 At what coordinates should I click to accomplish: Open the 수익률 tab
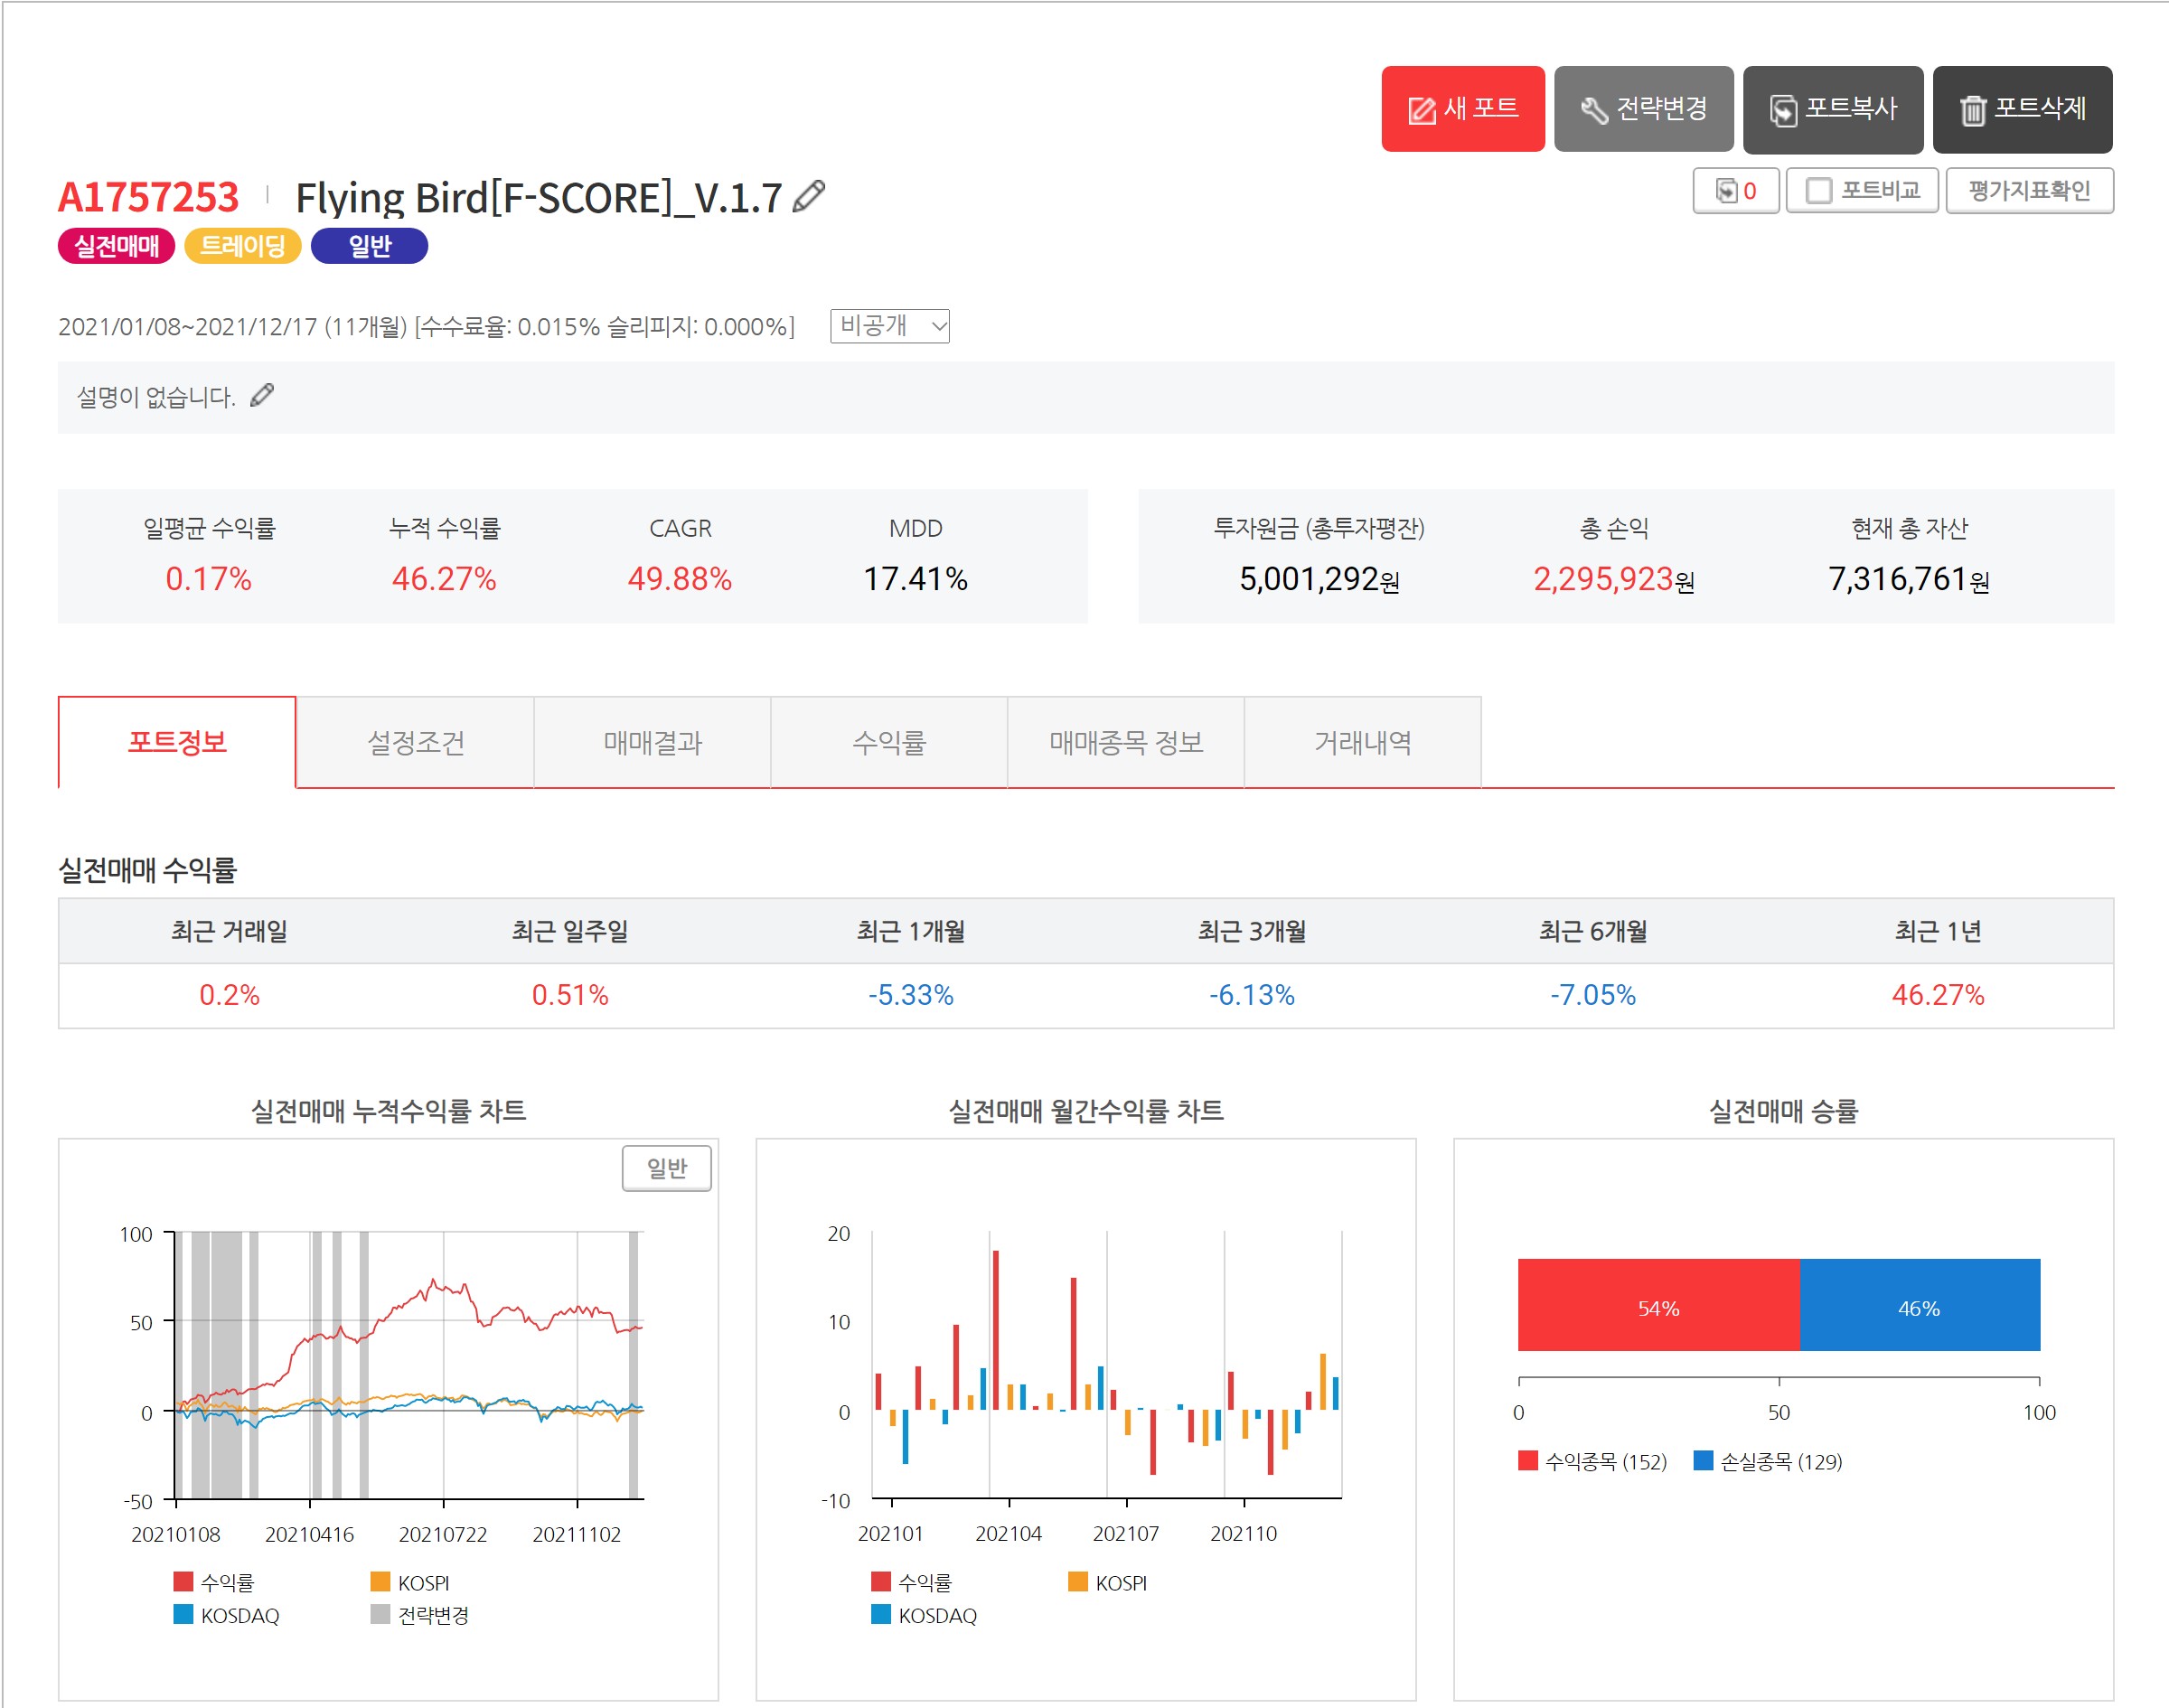pyautogui.click(x=889, y=742)
